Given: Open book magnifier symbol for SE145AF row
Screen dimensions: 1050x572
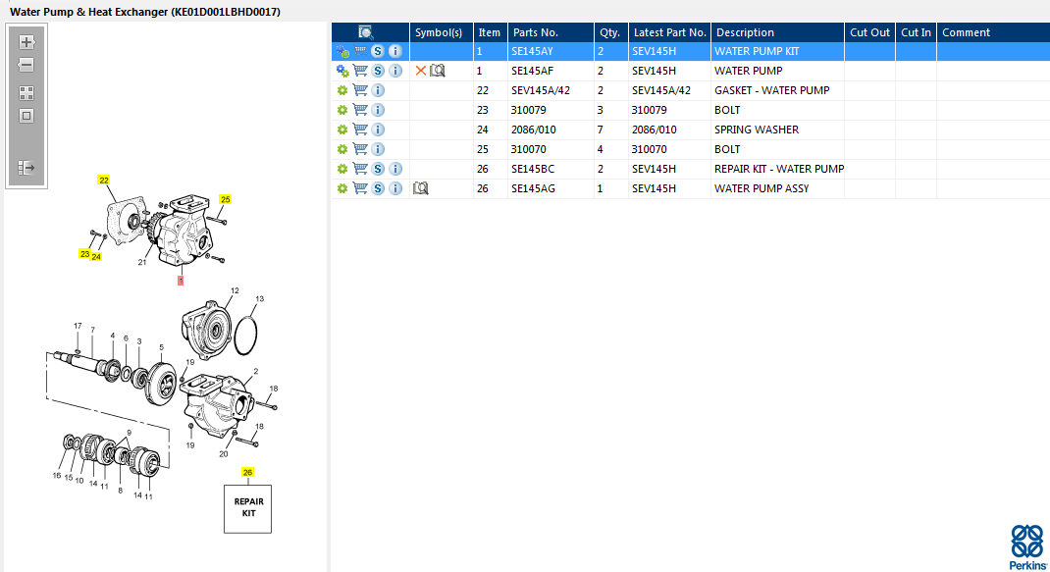Looking at the screenshot, I should (438, 71).
